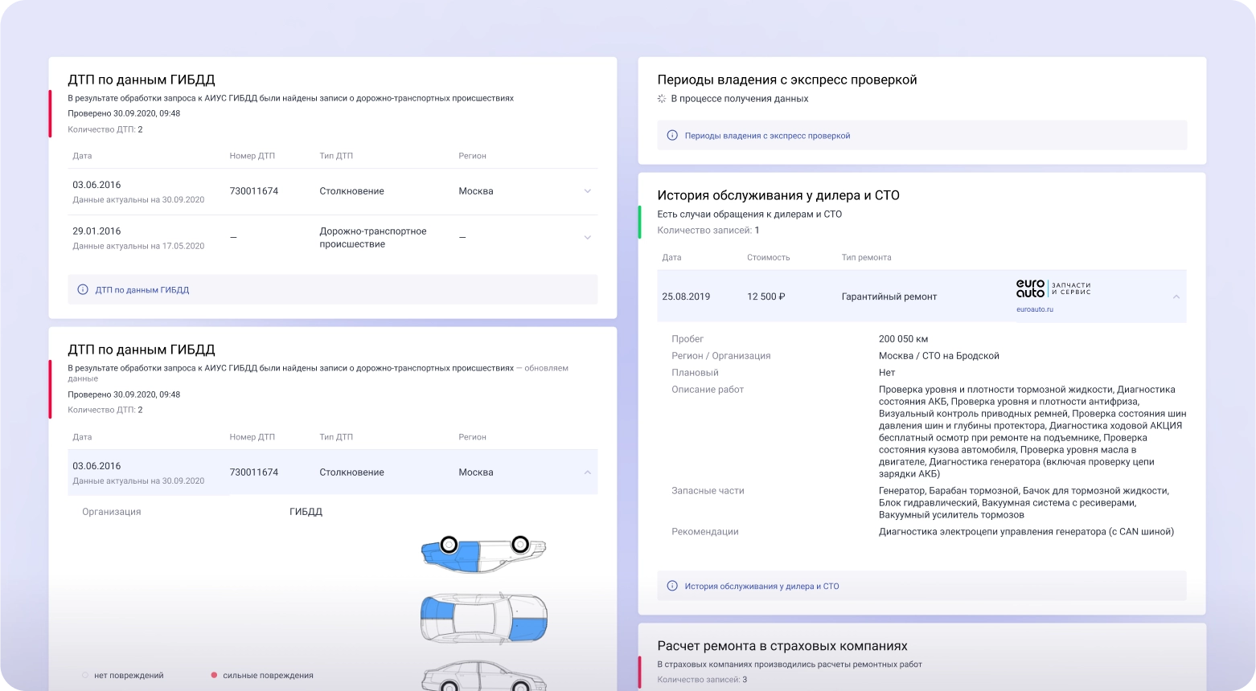Click the info icon next to "ДТП по данным ГИБДД" link
The width and height of the screenshot is (1256, 691).
[83, 288]
